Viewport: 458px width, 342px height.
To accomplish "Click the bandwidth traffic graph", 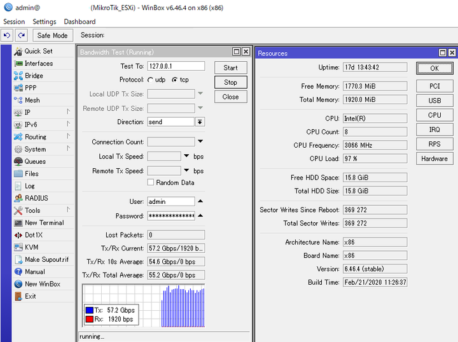I will click(144, 306).
